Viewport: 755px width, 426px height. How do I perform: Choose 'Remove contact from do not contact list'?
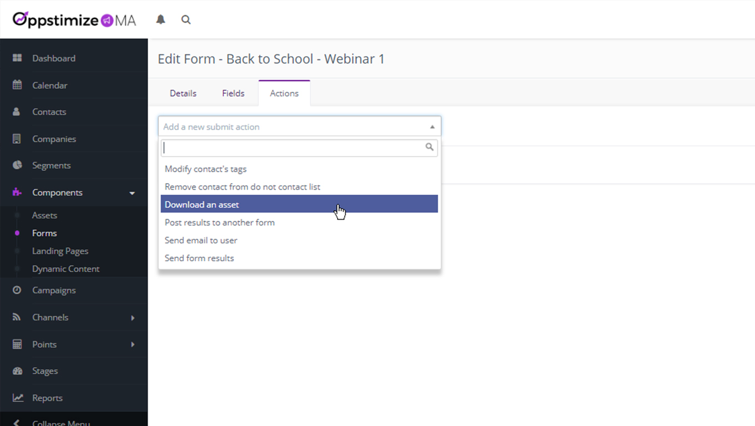[x=299, y=187]
